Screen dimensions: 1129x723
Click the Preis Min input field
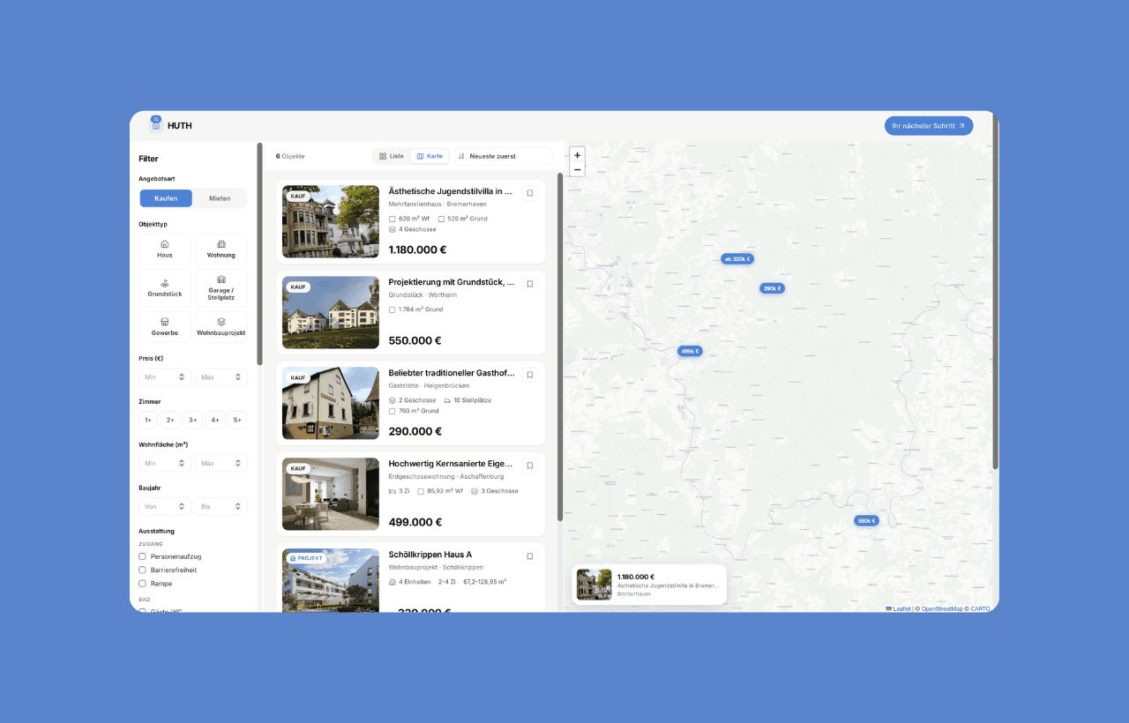pyautogui.click(x=165, y=377)
